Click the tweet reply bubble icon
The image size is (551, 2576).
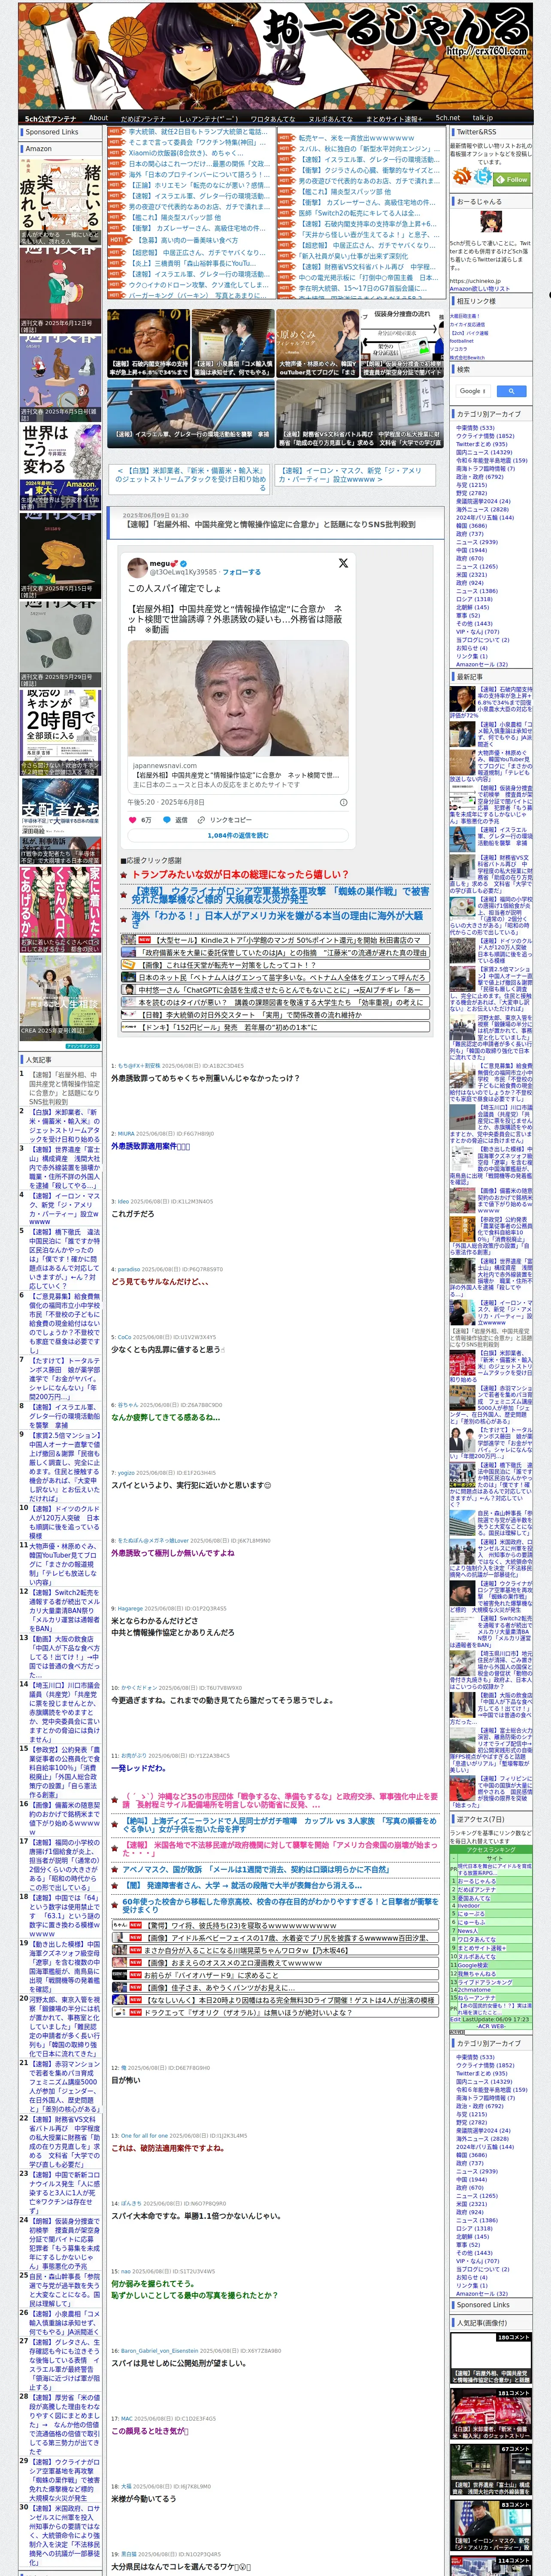click(x=166, y=819)
